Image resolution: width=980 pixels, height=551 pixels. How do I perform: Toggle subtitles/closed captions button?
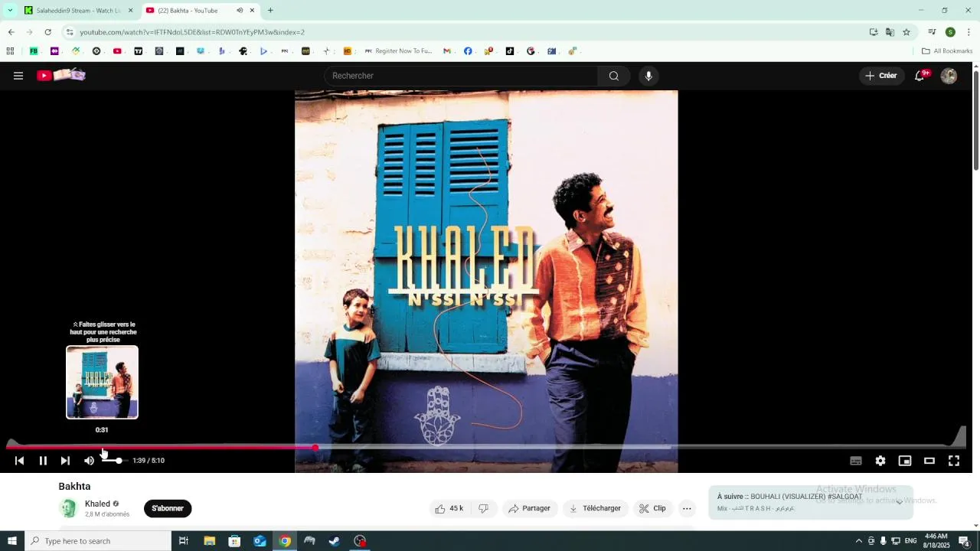pos(856,461)
